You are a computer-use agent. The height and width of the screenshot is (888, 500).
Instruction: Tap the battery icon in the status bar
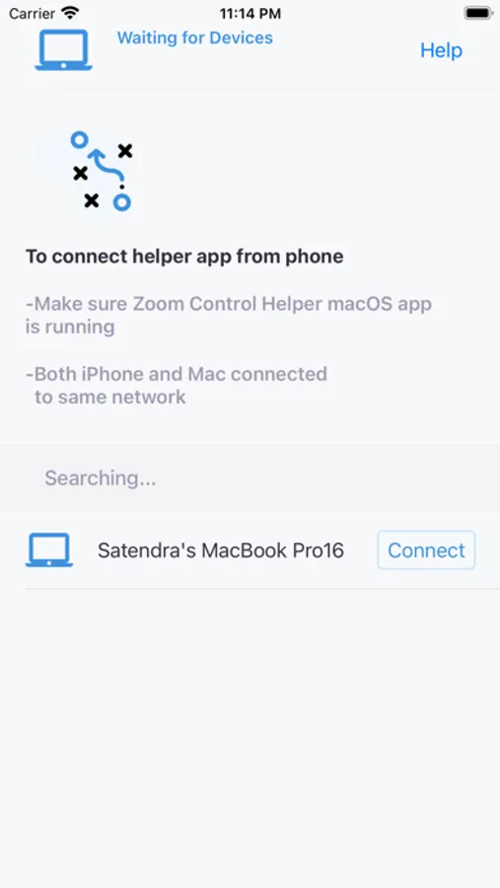coord(478,13)
